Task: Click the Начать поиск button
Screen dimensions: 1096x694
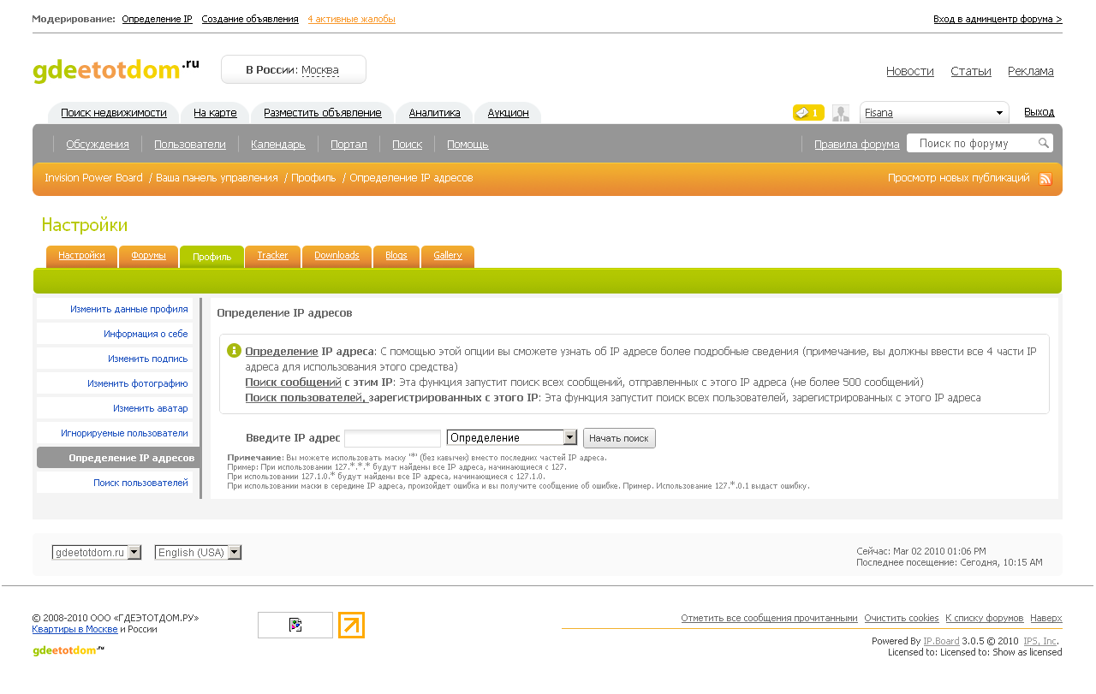Action: (619, 438)
